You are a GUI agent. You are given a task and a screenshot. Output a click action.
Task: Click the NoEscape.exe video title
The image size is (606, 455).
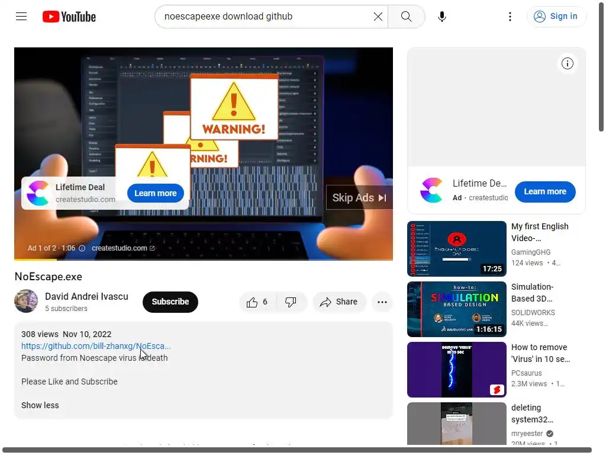[x=49, y=277]
